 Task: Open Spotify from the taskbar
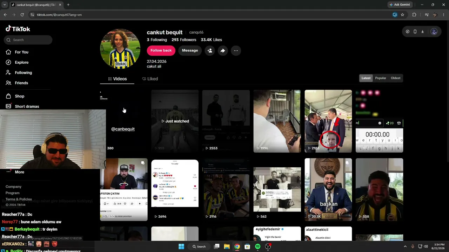click(x=257, y=246)
